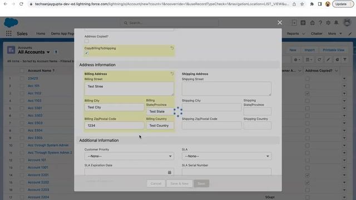Click the Save button
The image size is (356, 200).
coord(201,183)
